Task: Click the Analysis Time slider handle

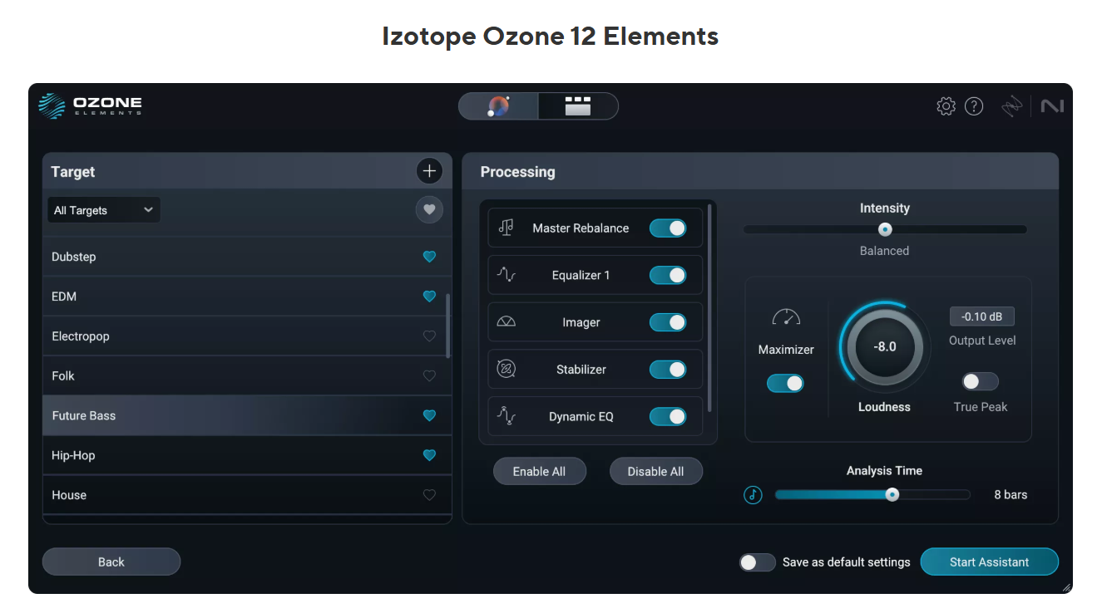Action: (x=892, y=495)
